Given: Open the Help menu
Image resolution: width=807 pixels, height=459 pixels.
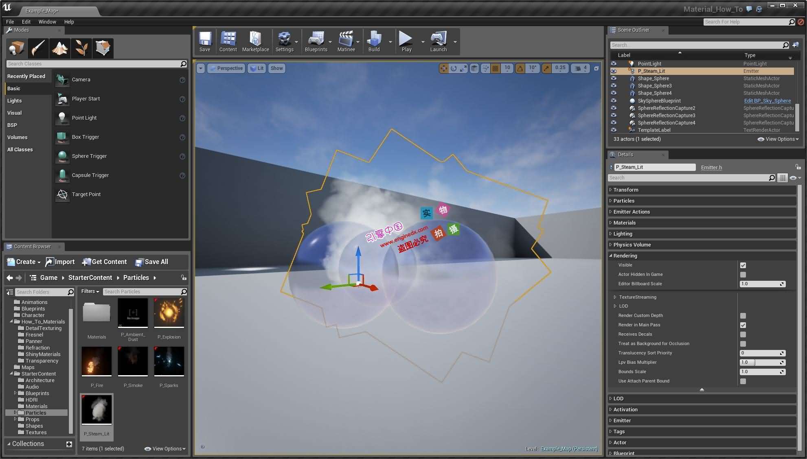Looking at the screenshot, I should pyautogui.click(x=69, y=22).
